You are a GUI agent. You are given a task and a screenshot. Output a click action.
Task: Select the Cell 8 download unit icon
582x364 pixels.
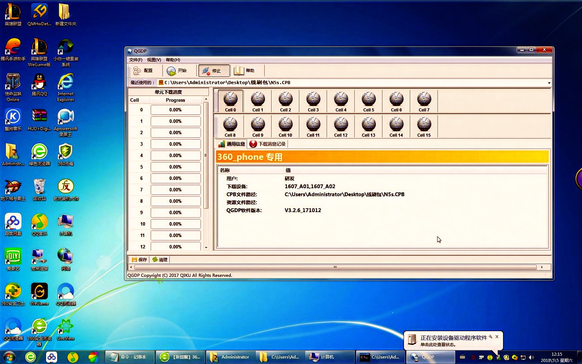pos(230,127)
